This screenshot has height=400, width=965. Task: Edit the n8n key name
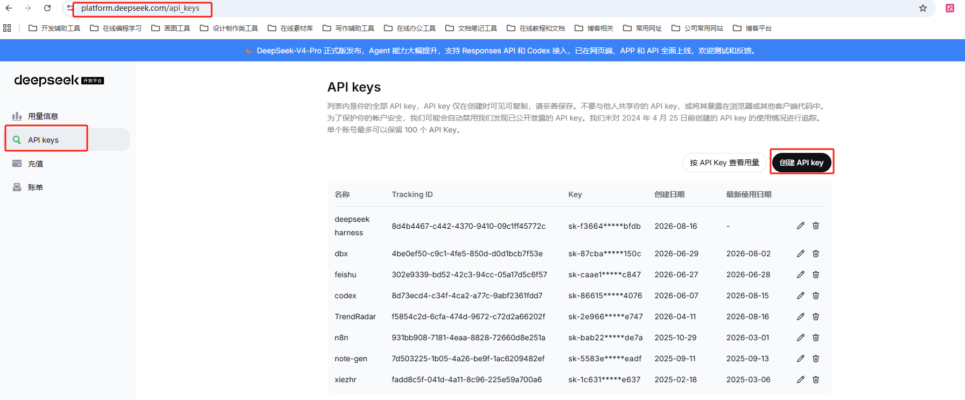(x=801, y=338)
